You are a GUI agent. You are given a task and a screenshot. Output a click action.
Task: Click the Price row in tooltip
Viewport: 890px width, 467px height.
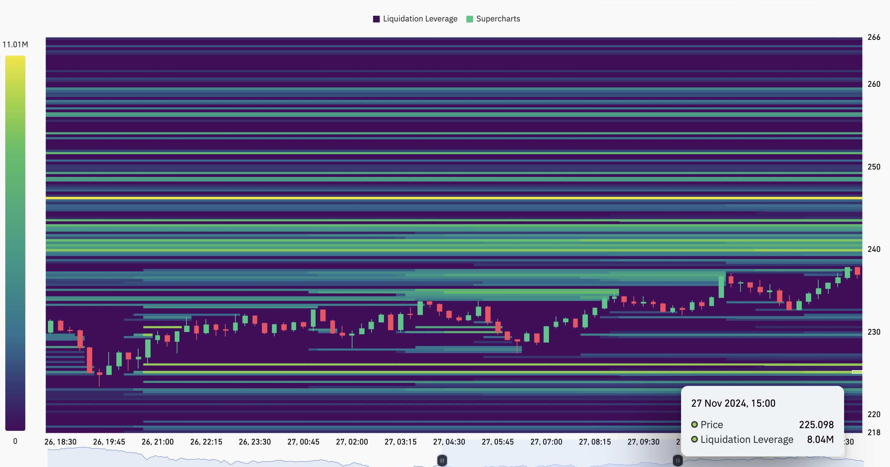coord(712,424)
